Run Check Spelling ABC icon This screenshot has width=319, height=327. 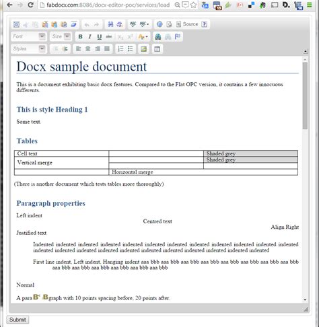133,24
